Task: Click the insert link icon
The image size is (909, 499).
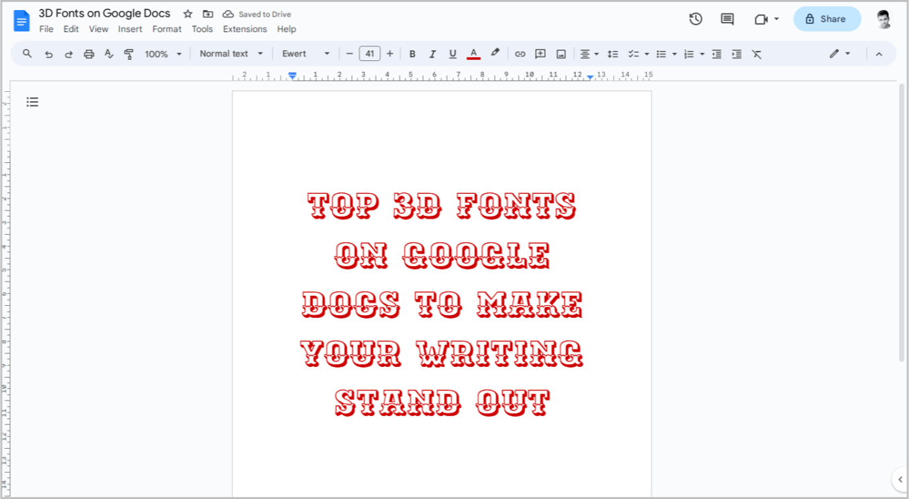Action: (x=520, y=54)
